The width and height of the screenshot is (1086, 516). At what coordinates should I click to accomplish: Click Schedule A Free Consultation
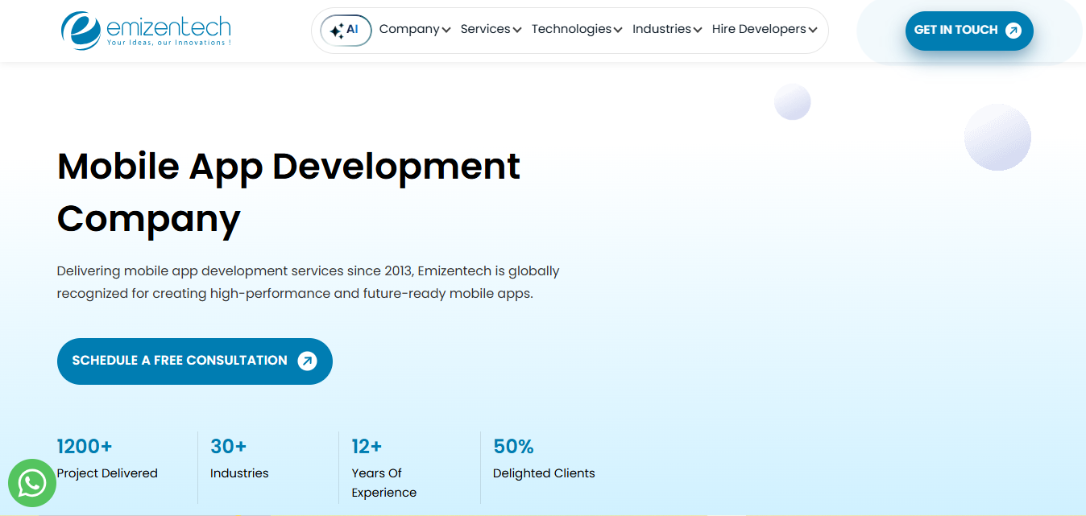point(195,361)
